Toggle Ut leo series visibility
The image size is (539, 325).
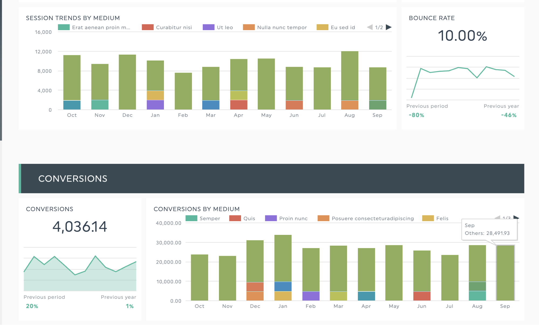pyautogui.click(x=225, y=27)
